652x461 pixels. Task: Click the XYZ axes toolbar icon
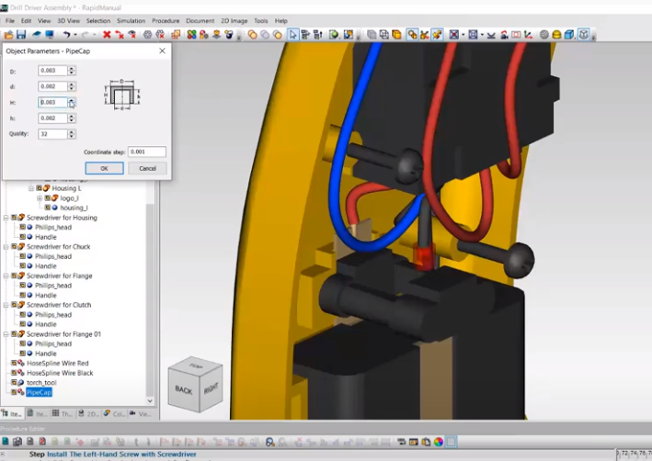tap(528, 35)
